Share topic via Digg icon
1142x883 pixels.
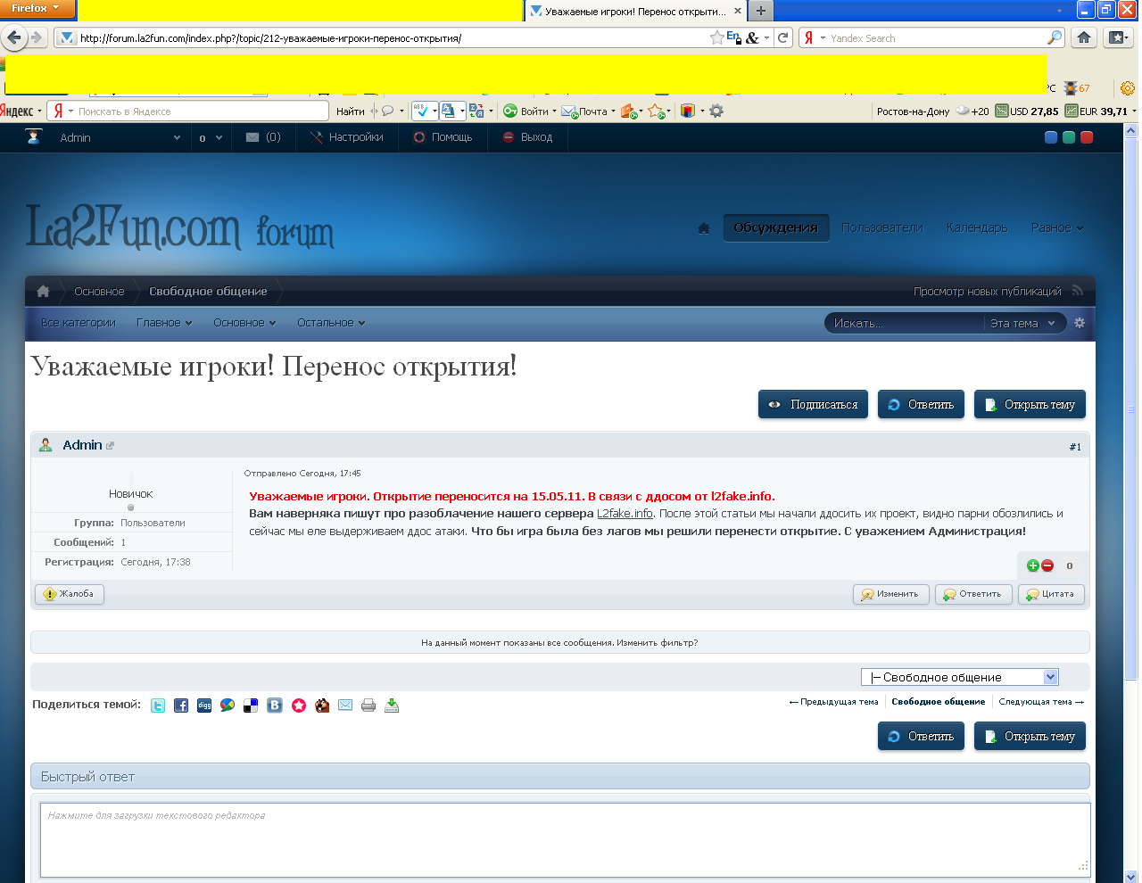[x=204, y=706]
